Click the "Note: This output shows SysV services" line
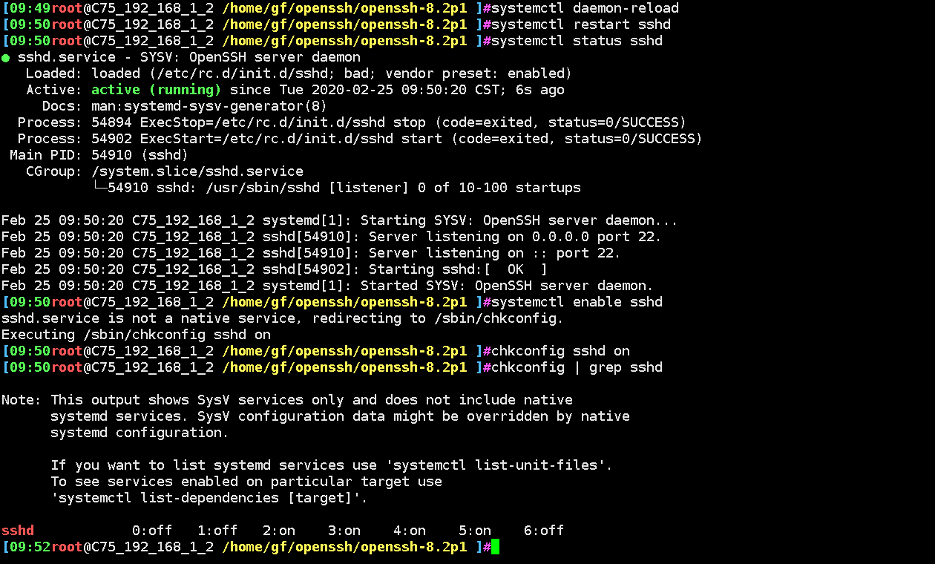The height and width of the screenshot is (564, 935). [287, 400]
